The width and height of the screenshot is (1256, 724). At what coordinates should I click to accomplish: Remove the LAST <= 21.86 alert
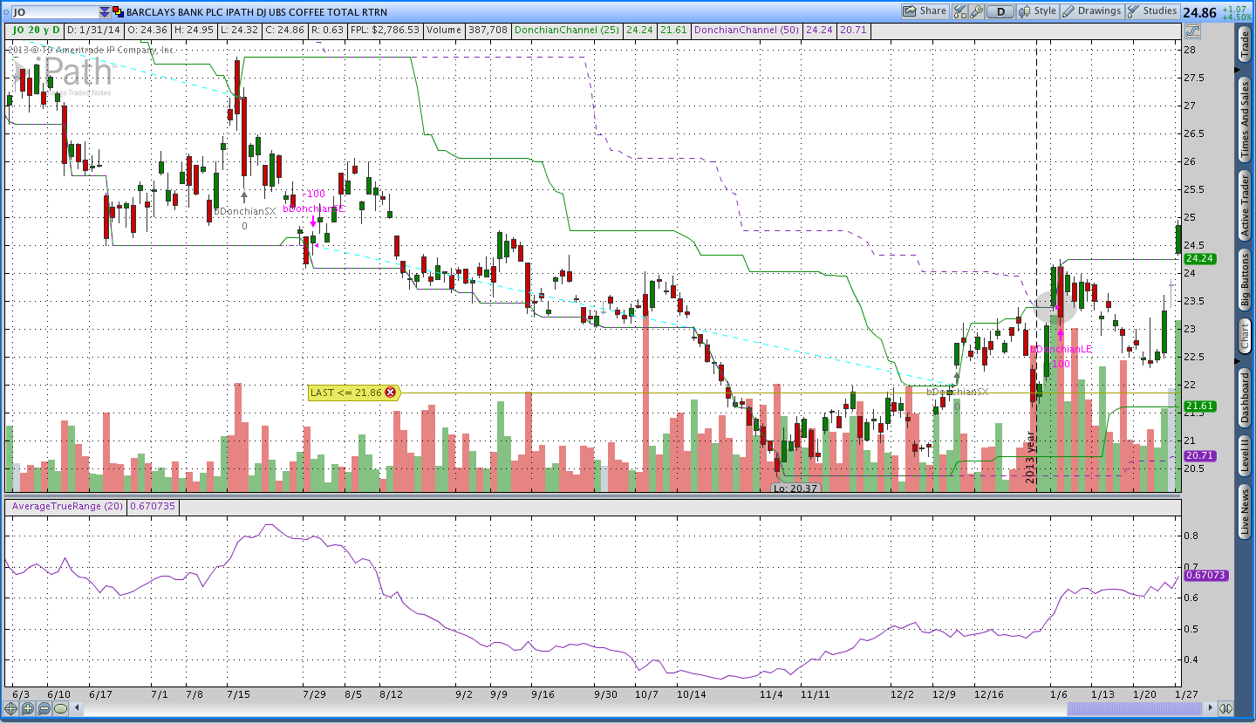click(x=390, y=393)
